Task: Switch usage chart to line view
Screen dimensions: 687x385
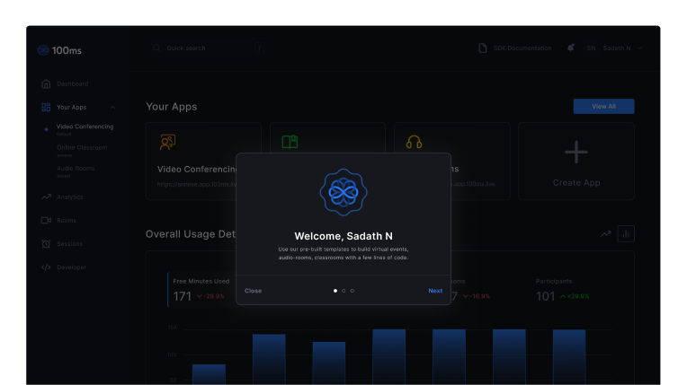Action: point(605,234)
